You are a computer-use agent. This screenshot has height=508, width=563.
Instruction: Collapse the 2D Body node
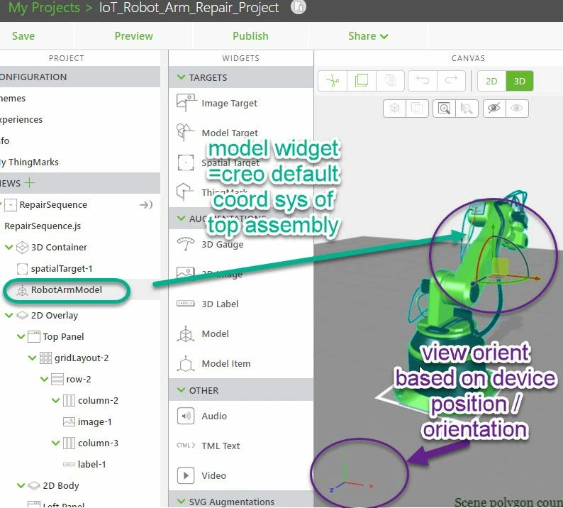click(x=21, y=485)
